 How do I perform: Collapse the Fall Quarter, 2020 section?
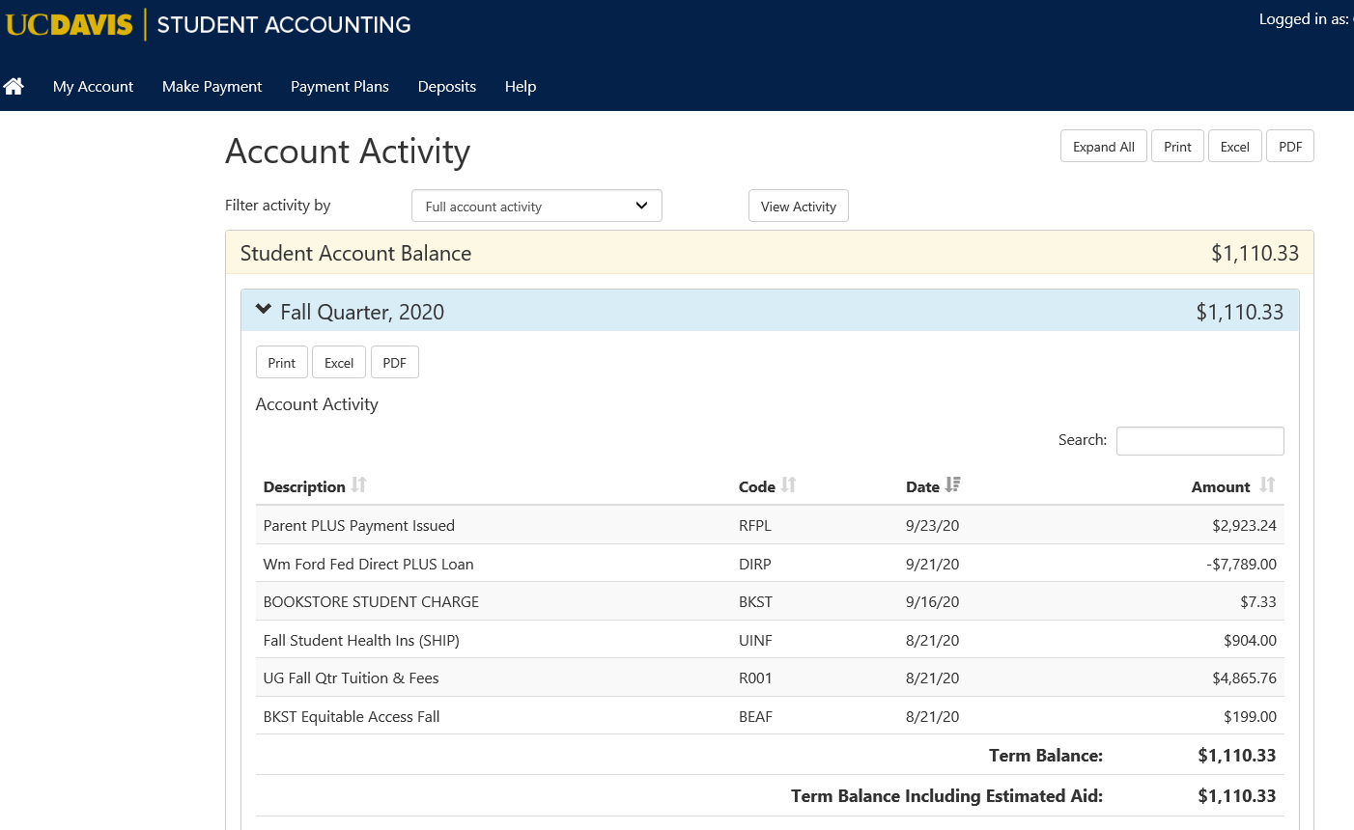(264, 311)
